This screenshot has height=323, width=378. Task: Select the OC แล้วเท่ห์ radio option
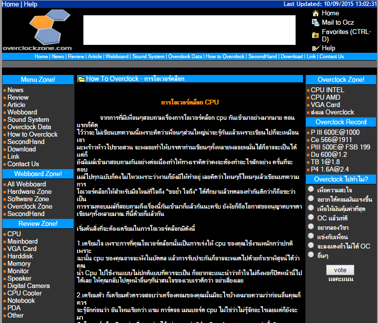tap(311, 217)
